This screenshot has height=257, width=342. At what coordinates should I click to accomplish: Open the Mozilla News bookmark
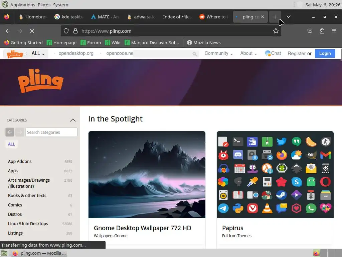point(204,42)
